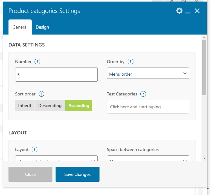Open Space between categories dropdown
210x195 pixels.
click(x=148, y=159)
